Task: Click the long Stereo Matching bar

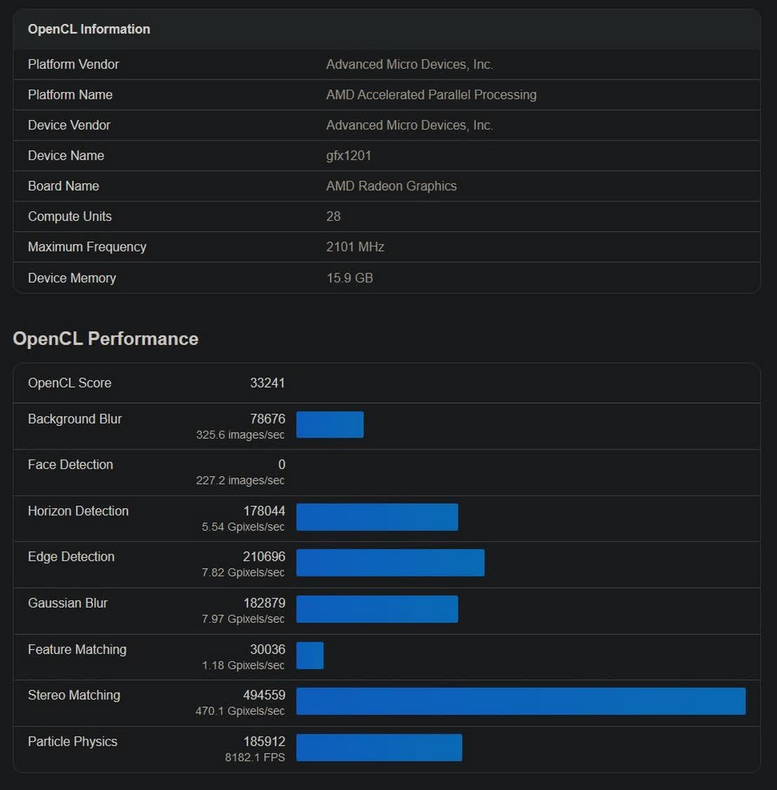Action: [x=520, y=701]
